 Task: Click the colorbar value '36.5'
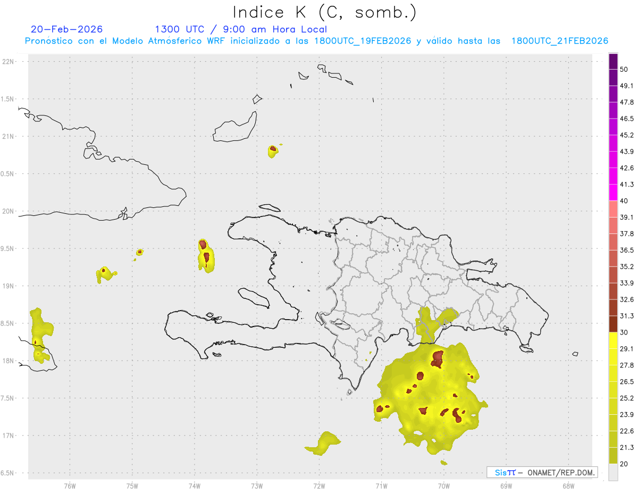(x=627, y=250)
